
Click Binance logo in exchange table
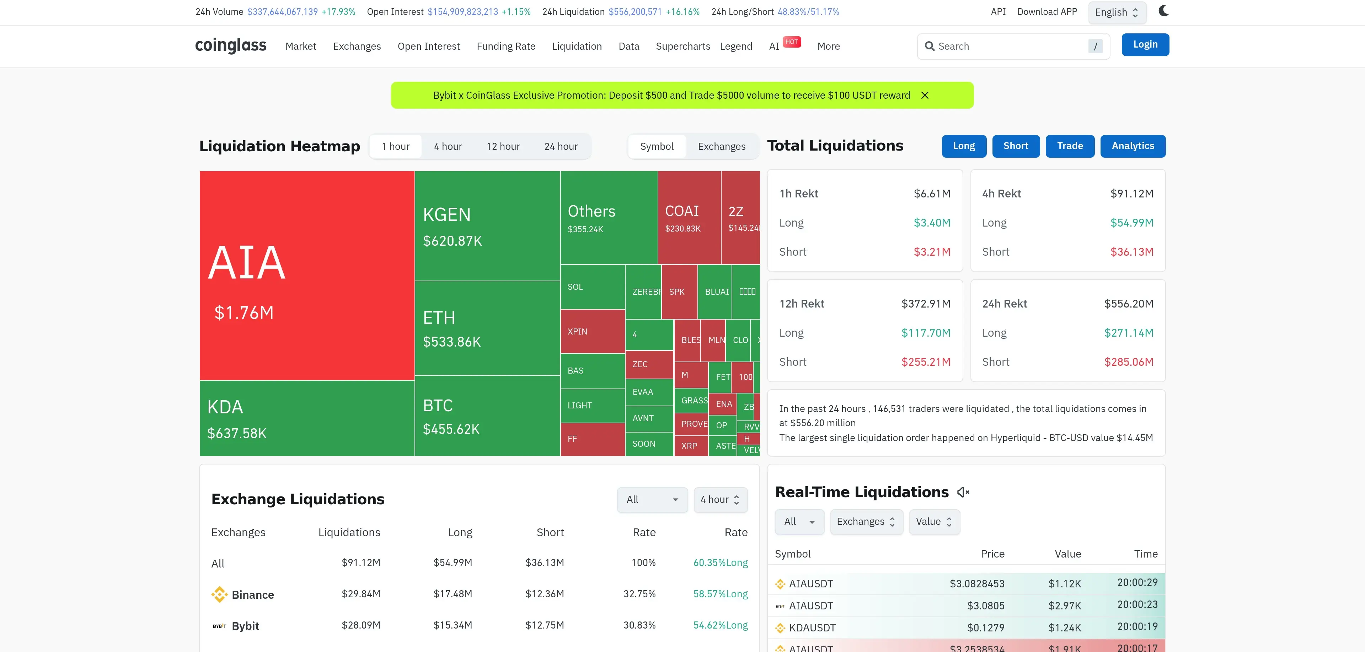(219, 594)
